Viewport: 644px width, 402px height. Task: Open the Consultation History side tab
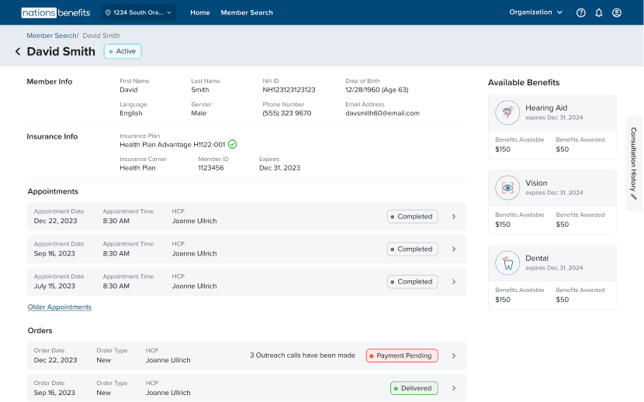click(634, 163)
